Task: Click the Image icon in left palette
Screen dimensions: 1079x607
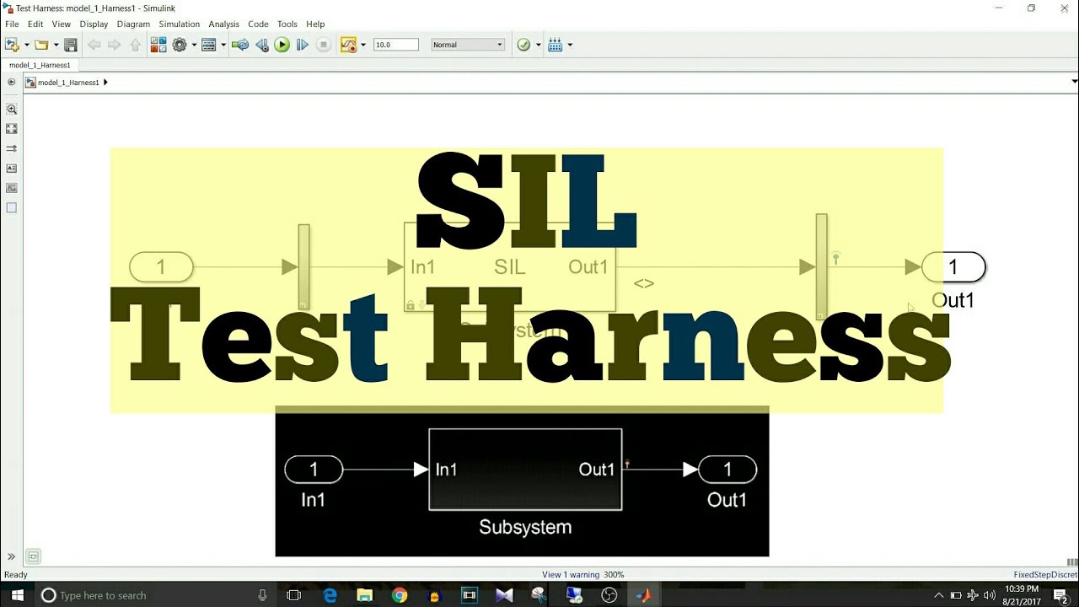Action: point(12,188)
